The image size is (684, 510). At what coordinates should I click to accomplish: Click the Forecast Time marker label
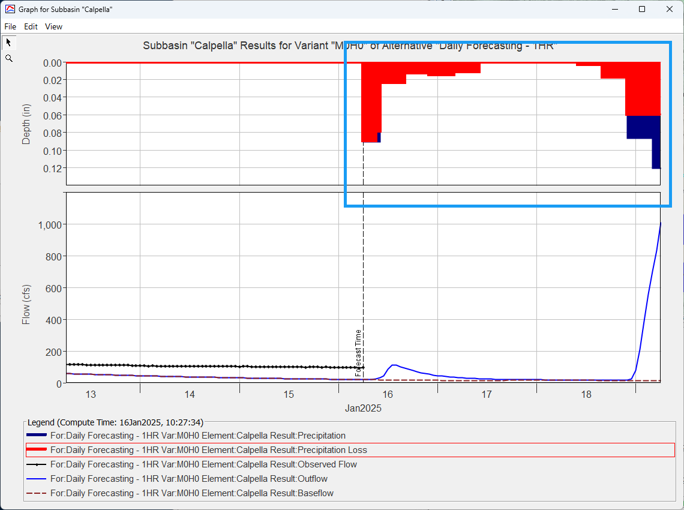(358, 352)
